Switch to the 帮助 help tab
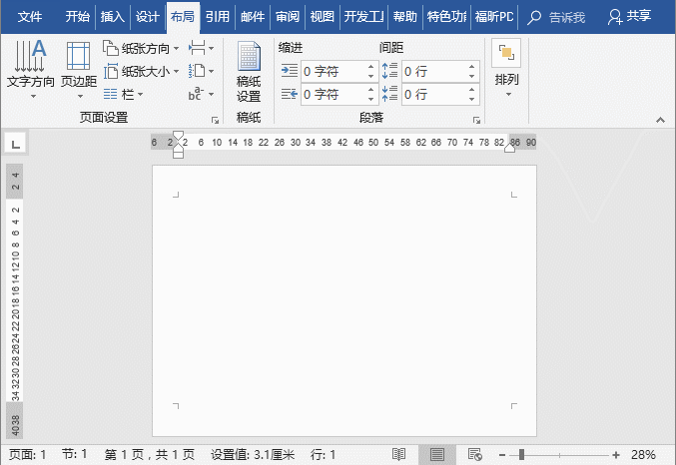 (x=404, y=17)
